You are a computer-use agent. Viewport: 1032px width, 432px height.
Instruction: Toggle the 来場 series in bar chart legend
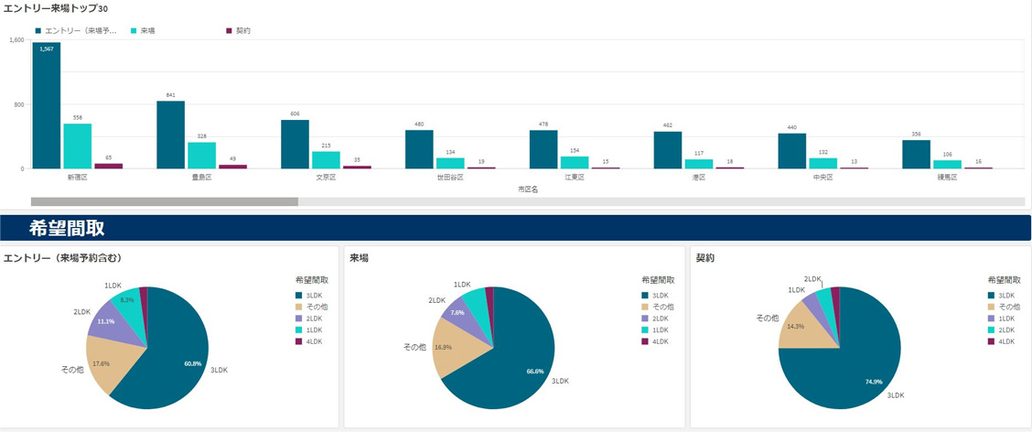click(146, 30)
